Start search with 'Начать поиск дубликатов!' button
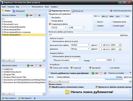 pos(89,92)
